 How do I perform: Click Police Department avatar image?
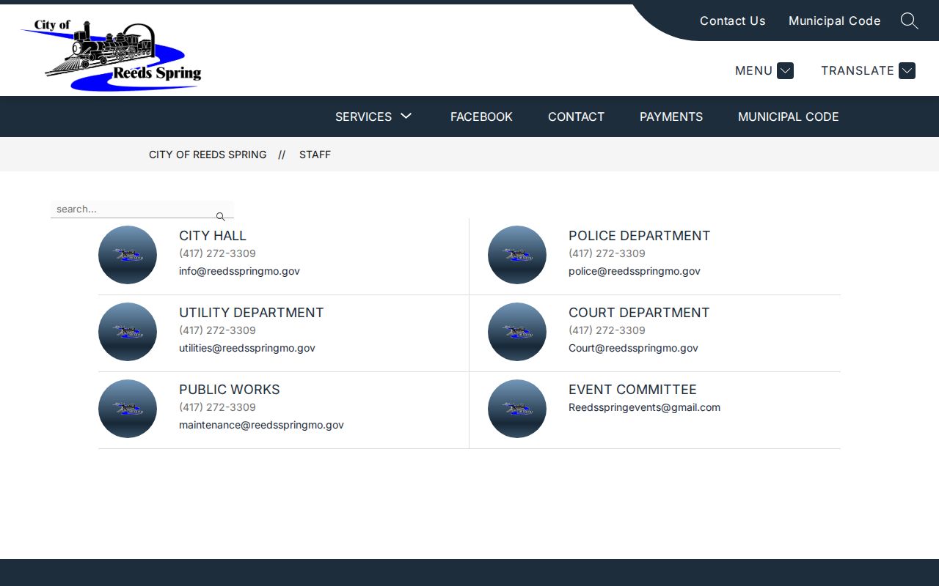[x=517, y=255]
